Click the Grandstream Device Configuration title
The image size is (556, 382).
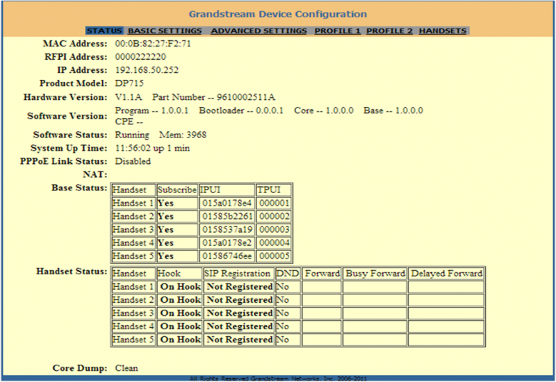pyautogui.click(x=277, y=14)
